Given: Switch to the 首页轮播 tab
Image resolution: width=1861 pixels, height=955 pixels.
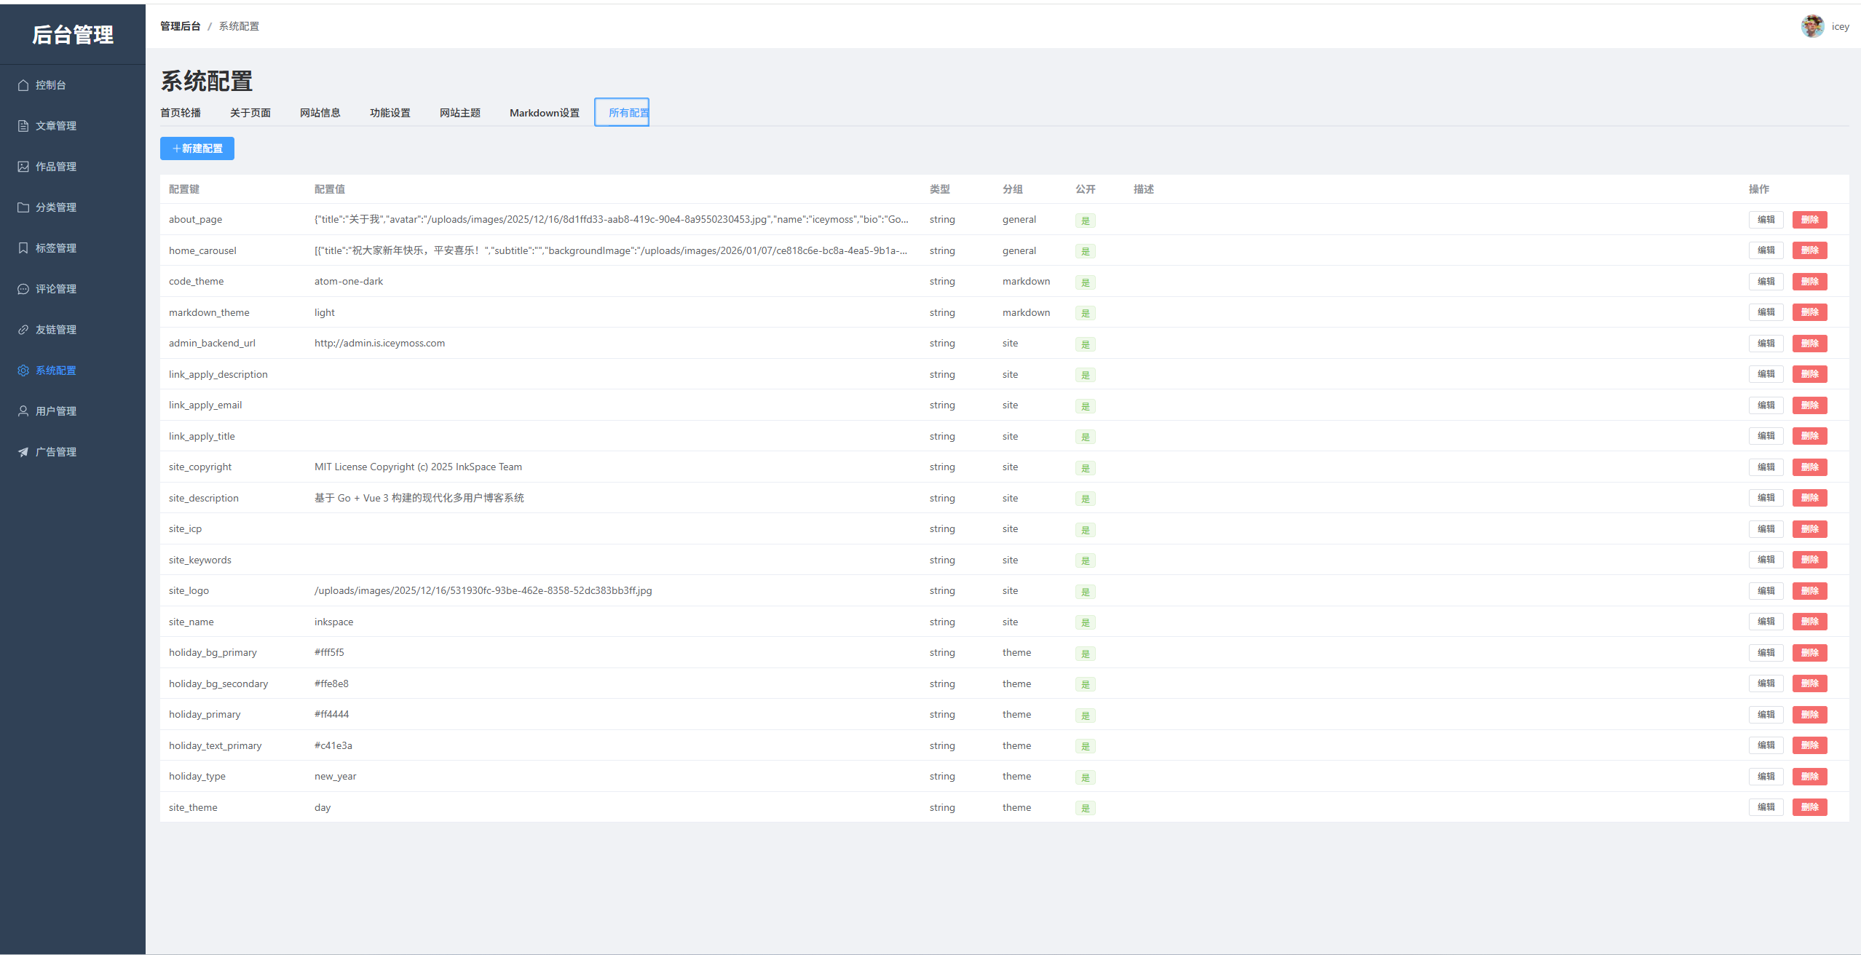Looking at the screenshot, I should 181,113.
